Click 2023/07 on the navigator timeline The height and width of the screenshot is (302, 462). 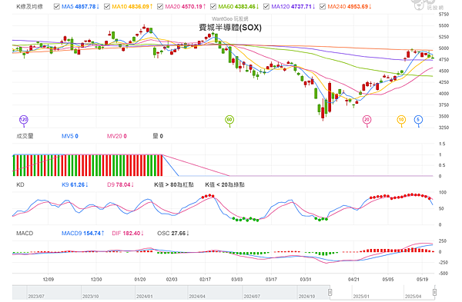(x=36, y=297)
